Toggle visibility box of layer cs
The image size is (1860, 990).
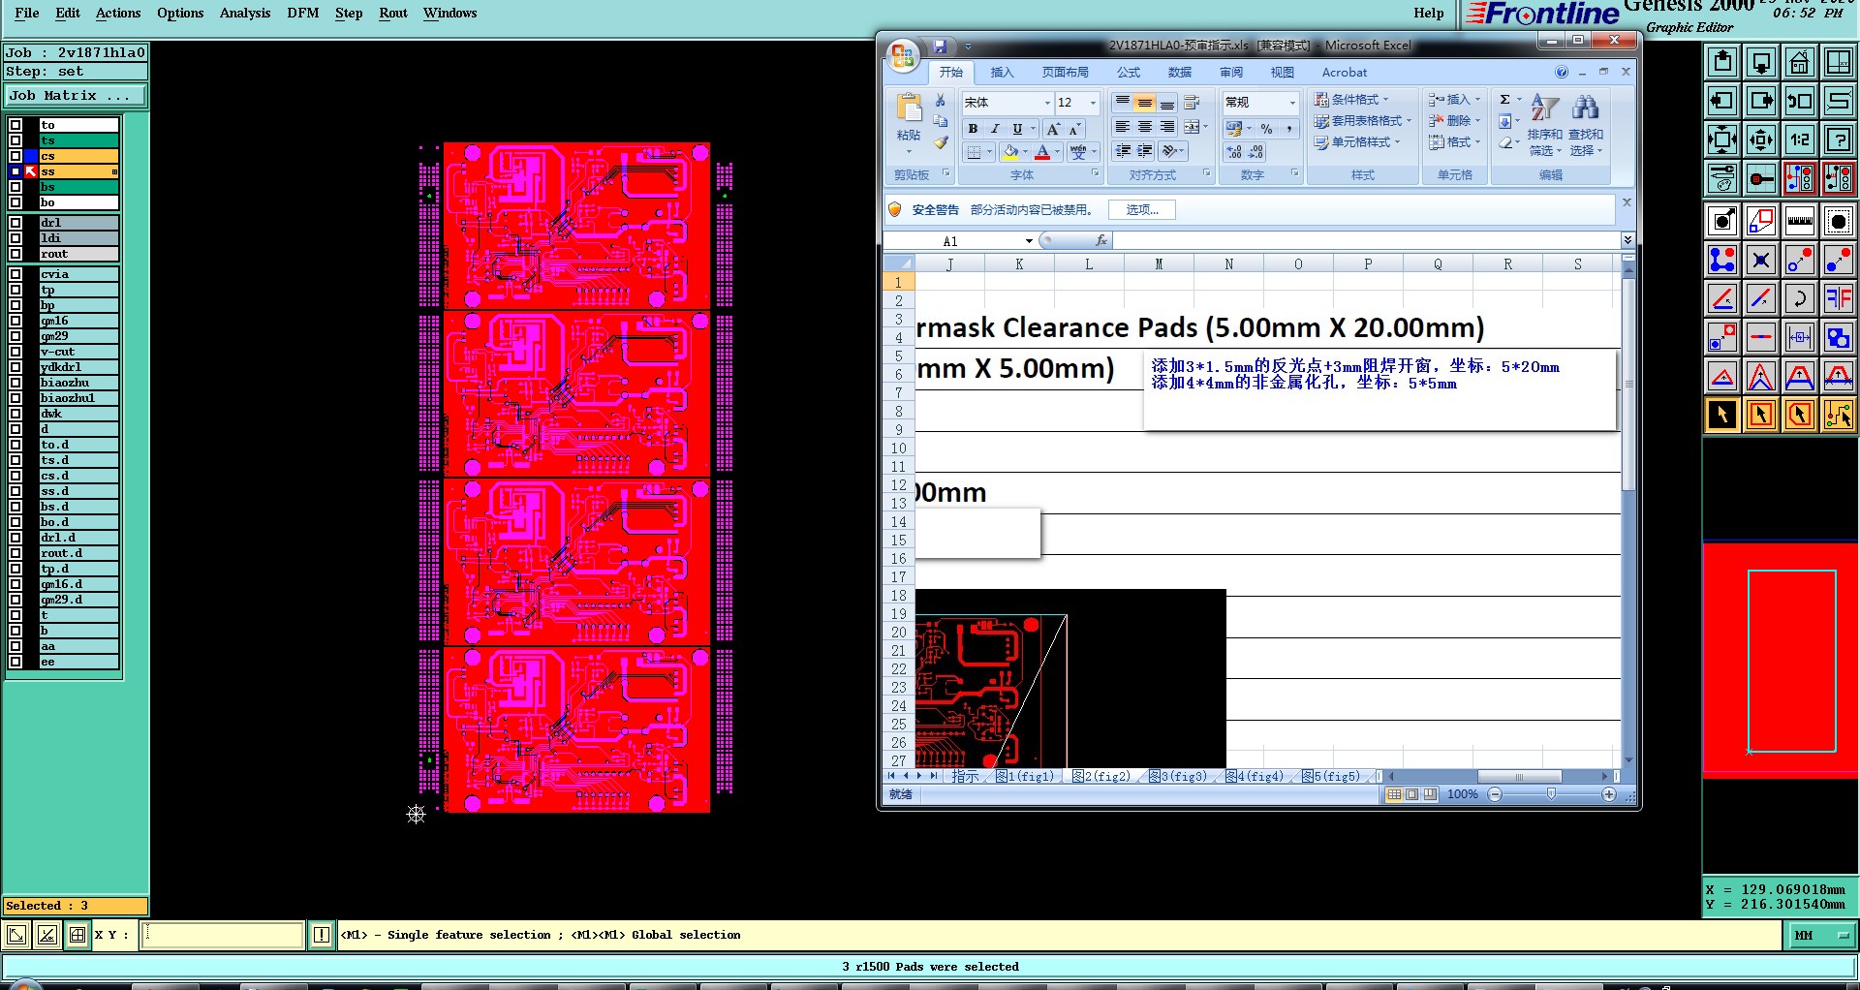click(x=15, y=156)
